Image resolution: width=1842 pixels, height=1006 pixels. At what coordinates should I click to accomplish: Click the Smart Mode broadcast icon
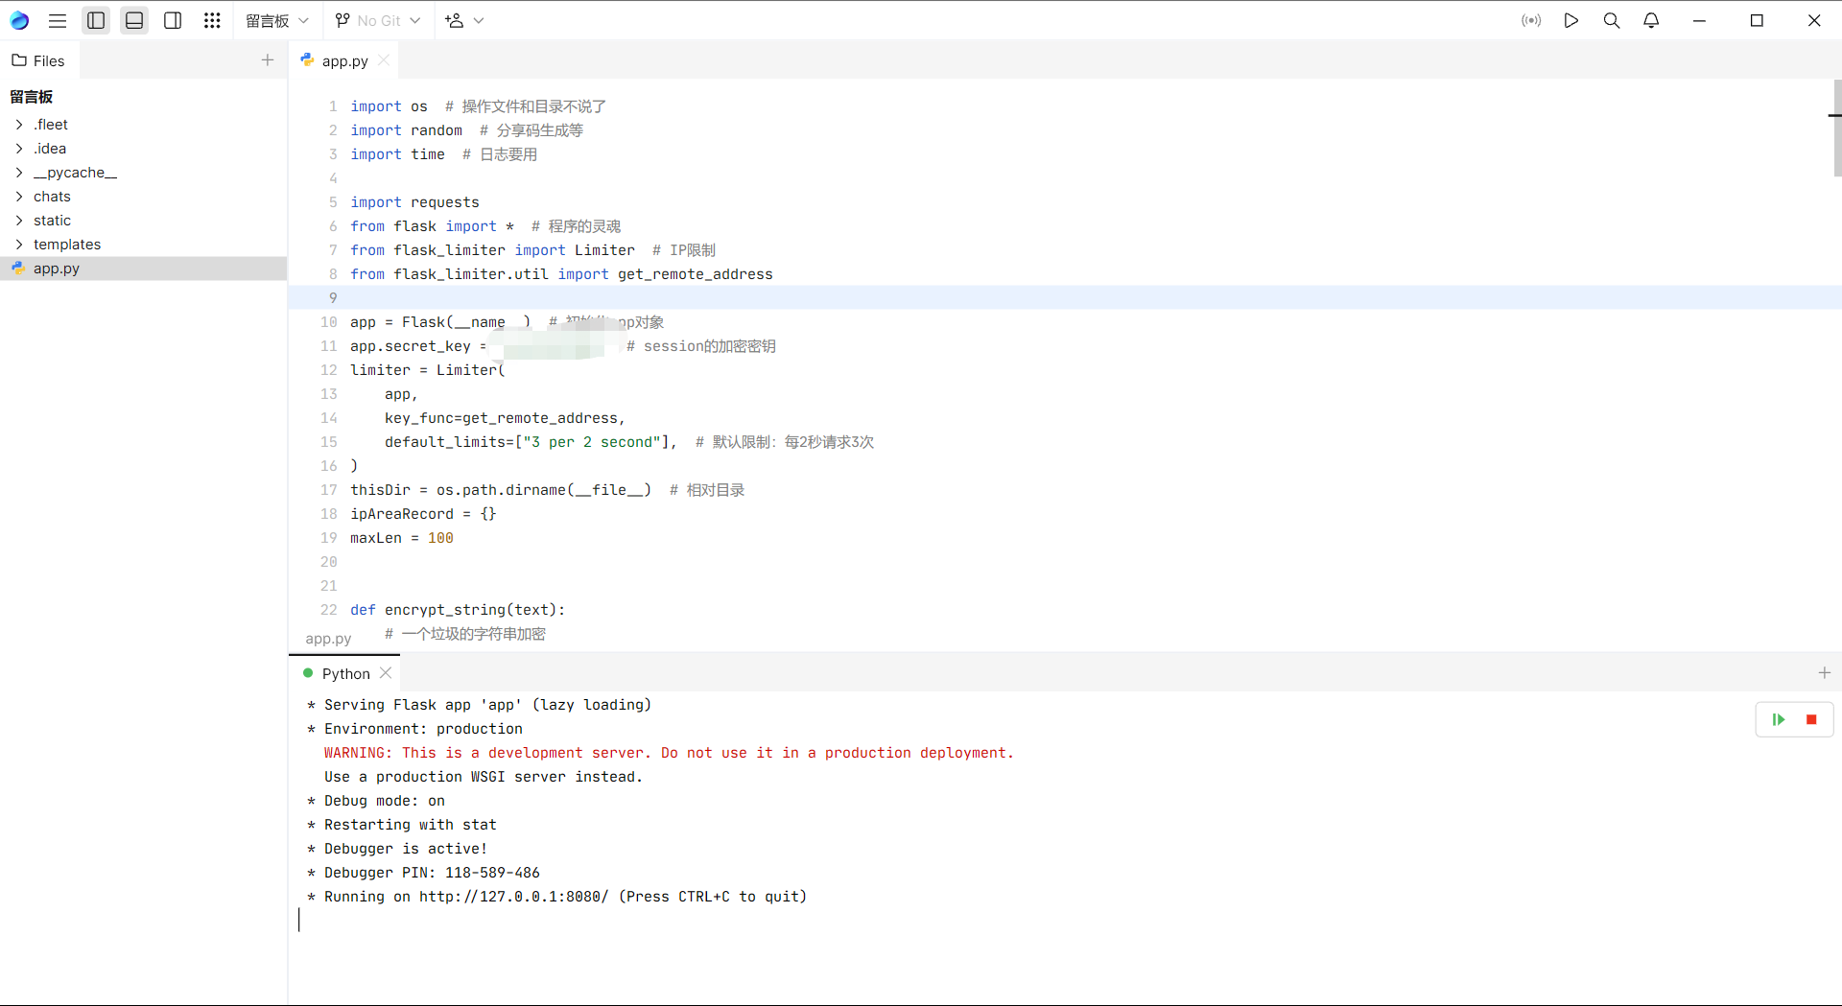(x=1531, y=20)
